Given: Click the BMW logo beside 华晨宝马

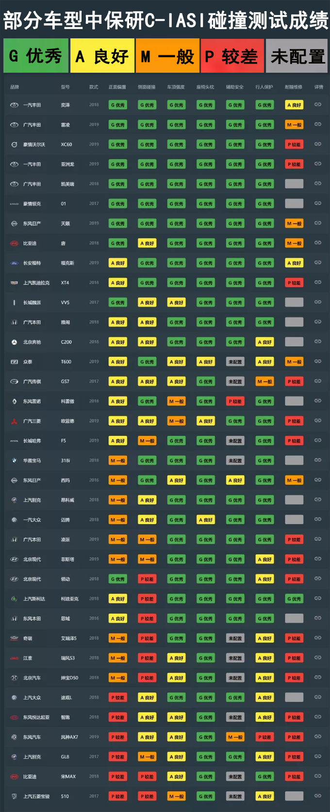Looking at the screenshot, I should click(x=14, y=460).
